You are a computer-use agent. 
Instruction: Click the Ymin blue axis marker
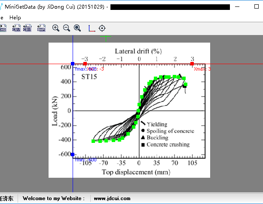(x=73, y=155)
